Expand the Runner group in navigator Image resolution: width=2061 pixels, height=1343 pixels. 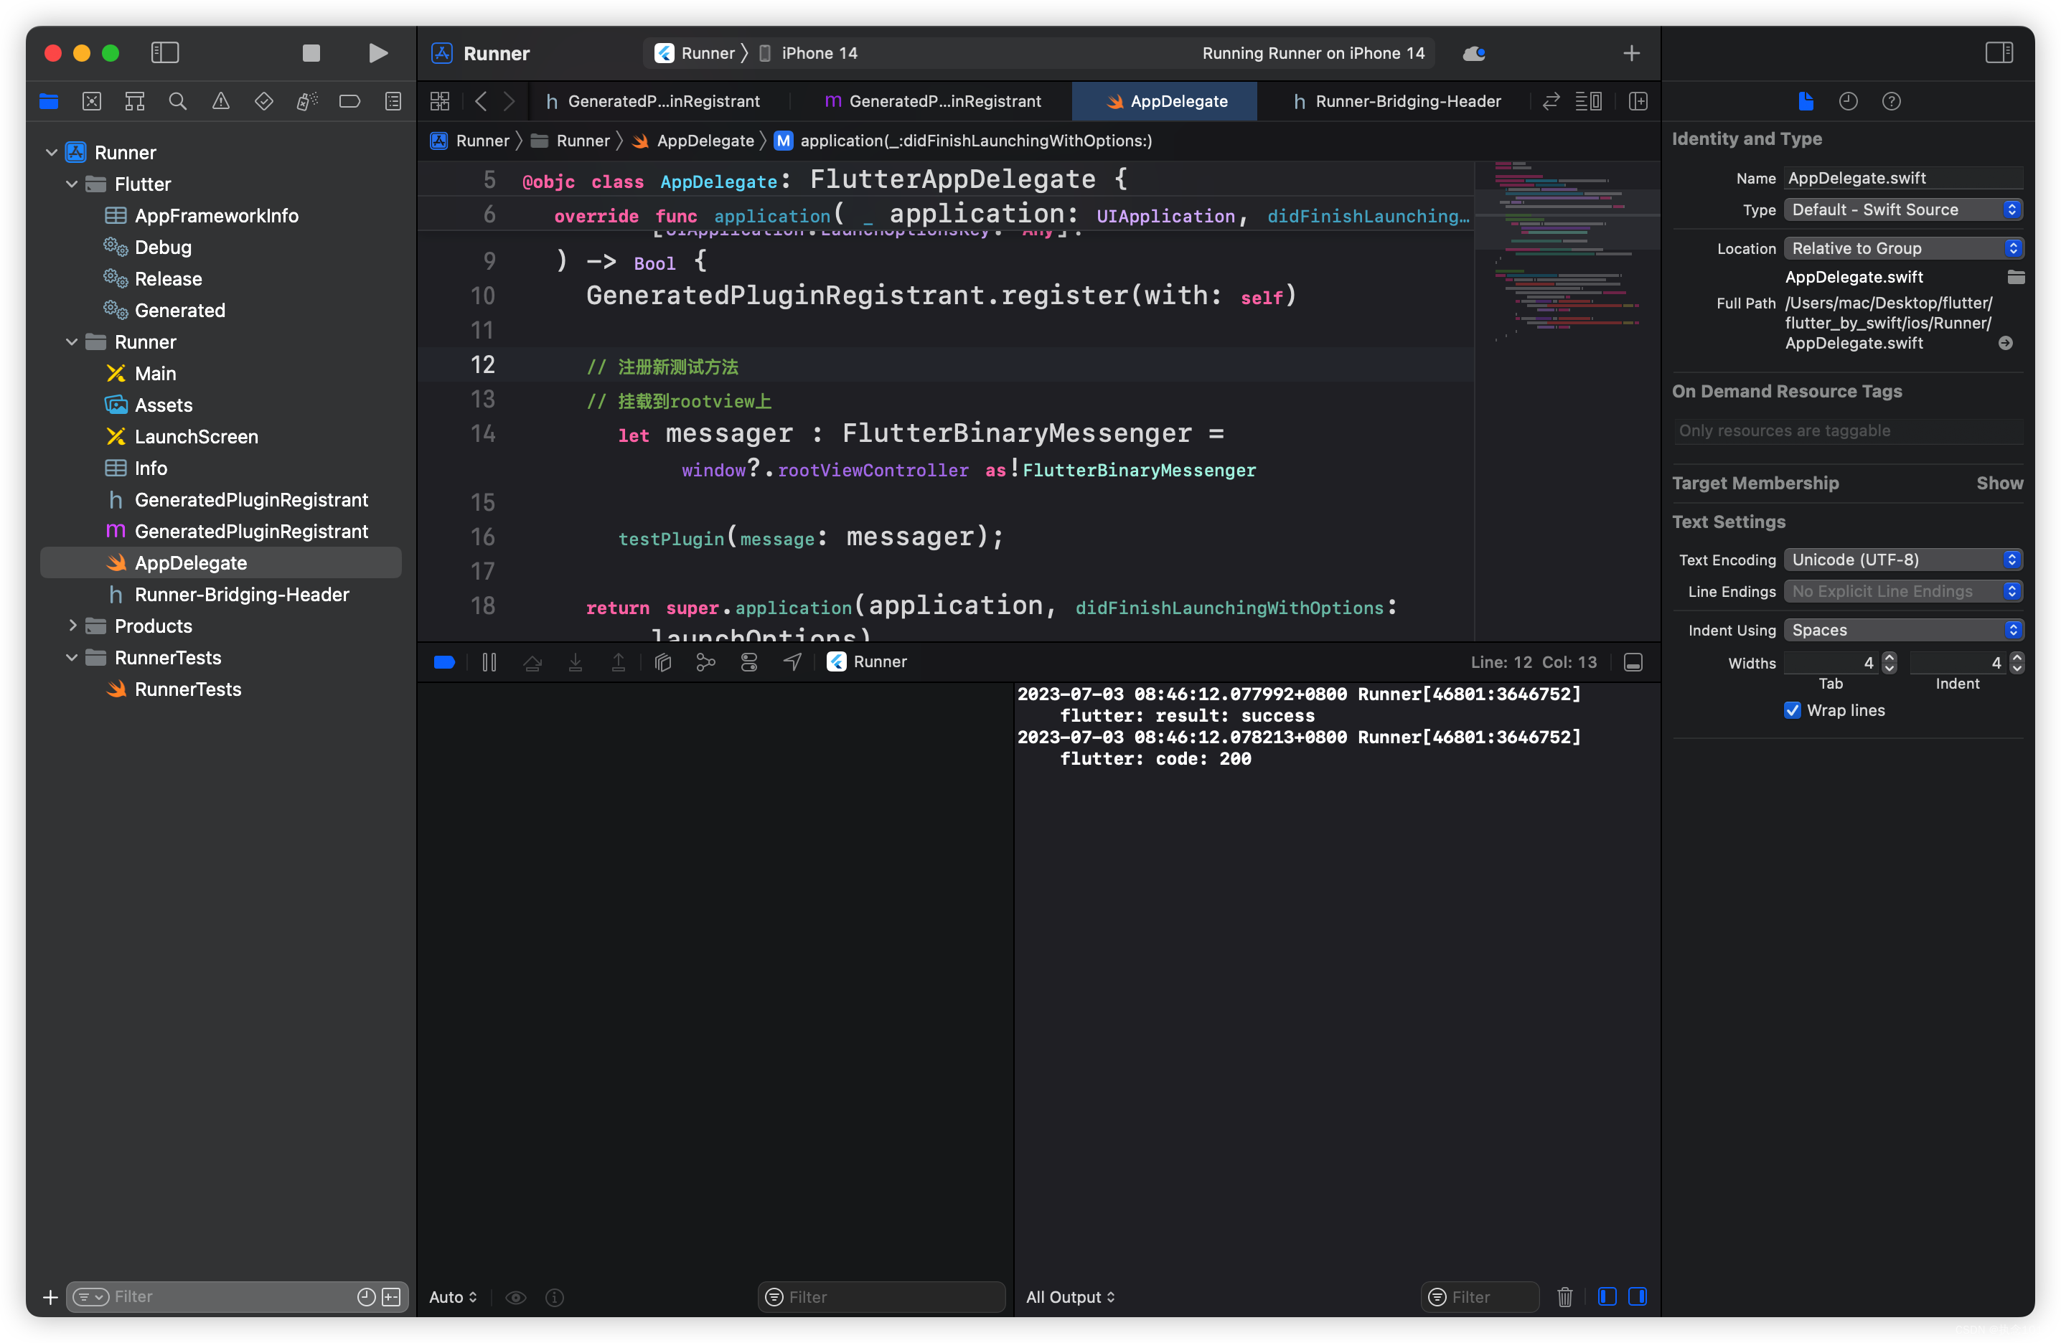click(70, 341)
